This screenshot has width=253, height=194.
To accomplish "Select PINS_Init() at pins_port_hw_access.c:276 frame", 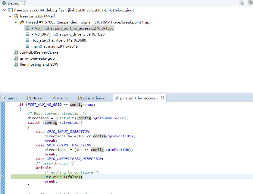I will click(x=72, y=28).
